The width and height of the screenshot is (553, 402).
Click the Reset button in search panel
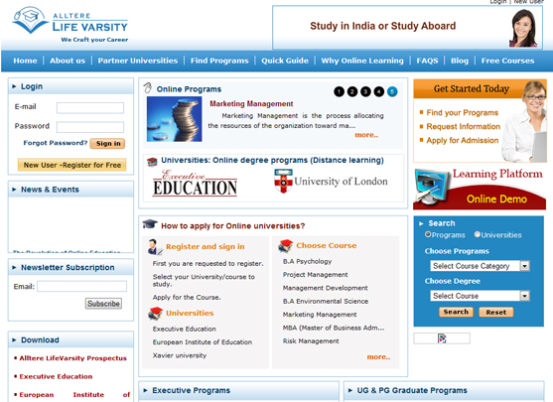pyautogui.click(x=495, y=312)
